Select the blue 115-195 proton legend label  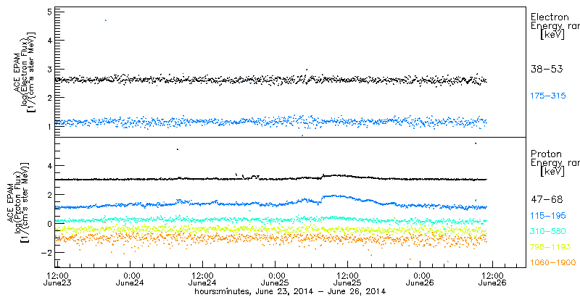pyautogui.click(x=548, y=217)
